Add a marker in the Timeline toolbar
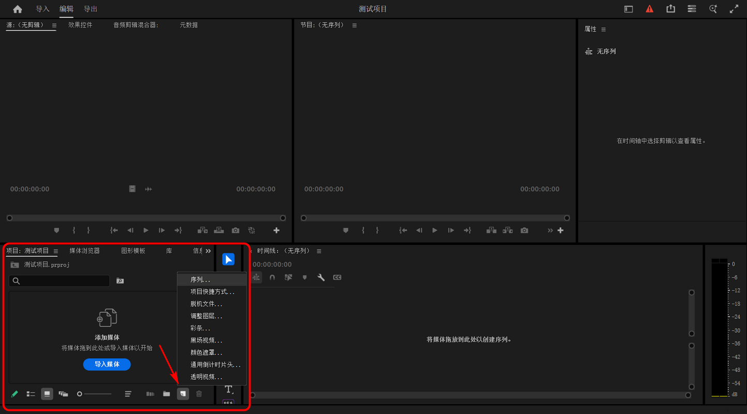747x414 pixels. (x=304, y=277)
